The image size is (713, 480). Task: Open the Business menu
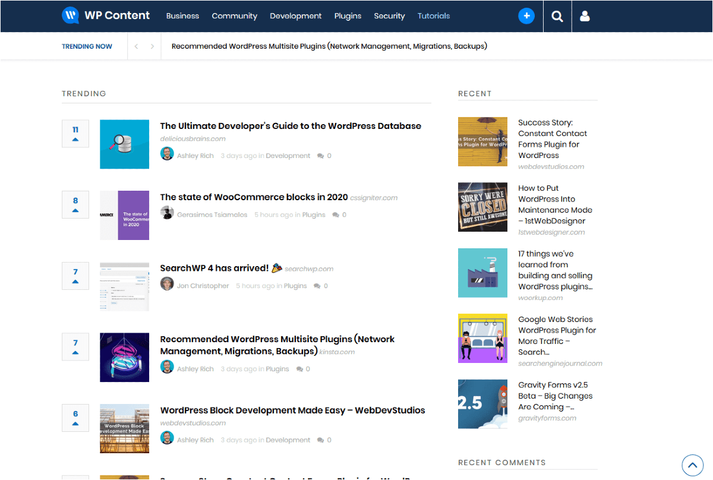(182, 16)
